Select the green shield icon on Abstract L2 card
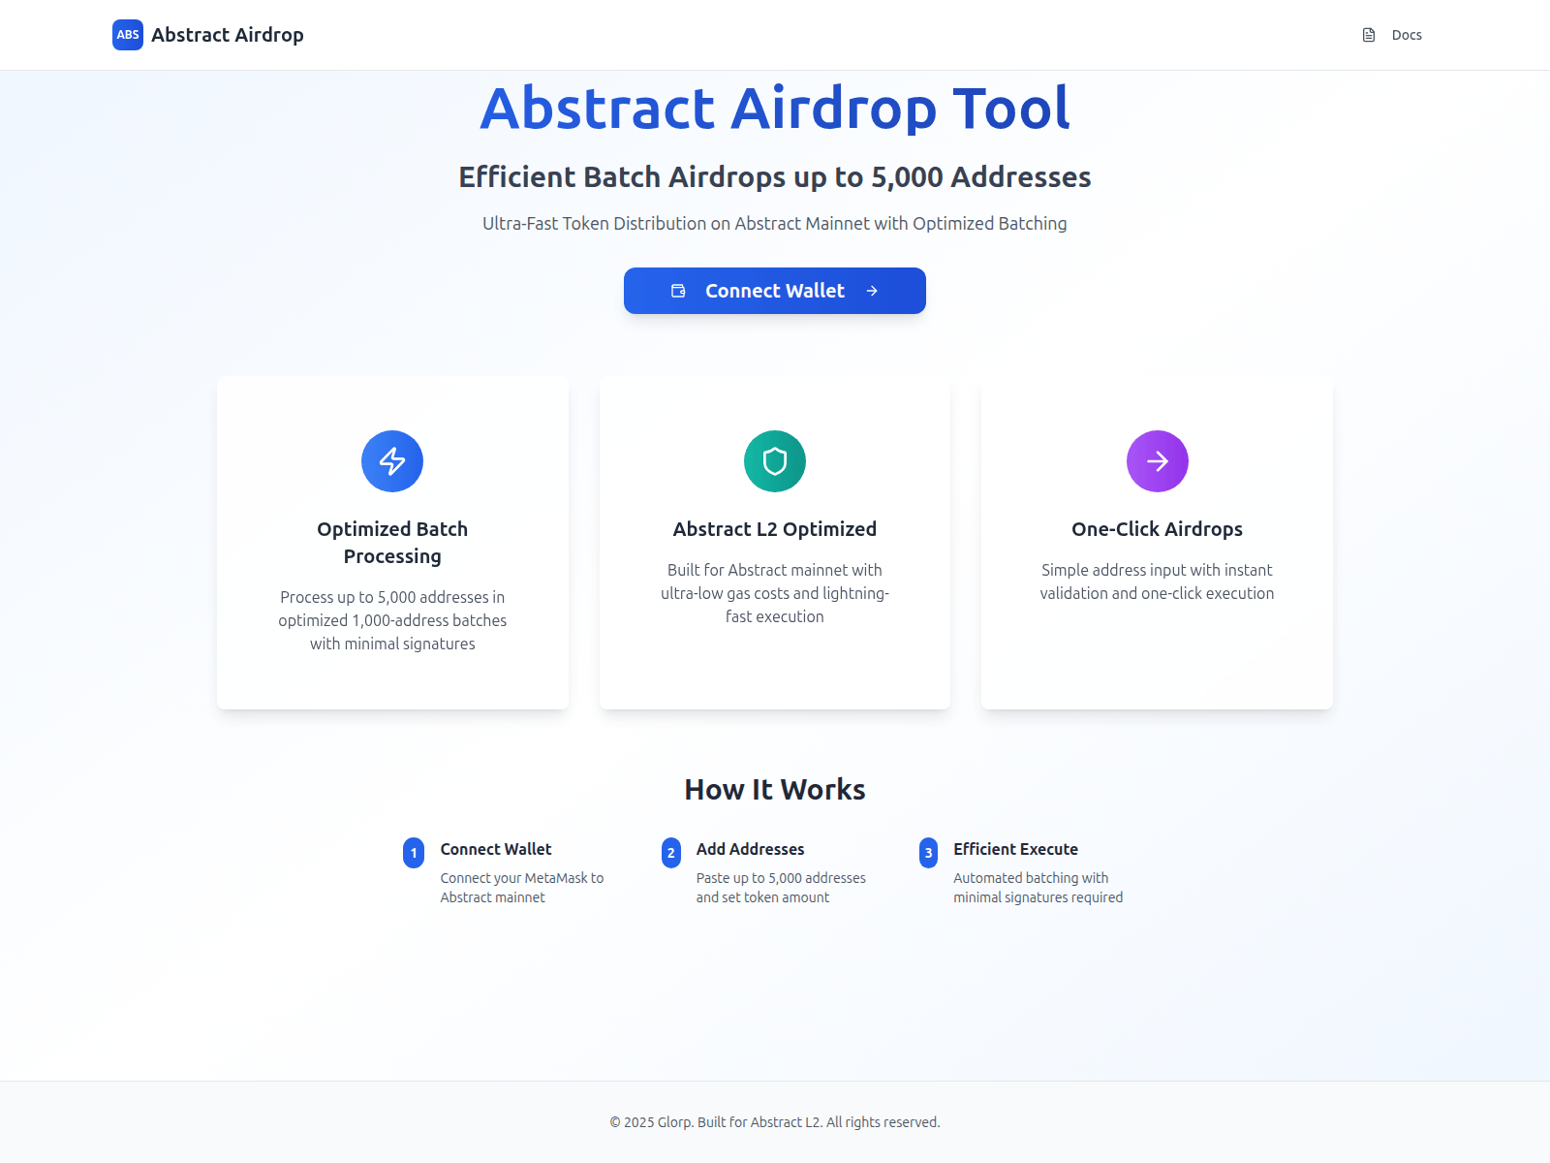This screenshot has width=1550, height=1163. coord(774,461)
